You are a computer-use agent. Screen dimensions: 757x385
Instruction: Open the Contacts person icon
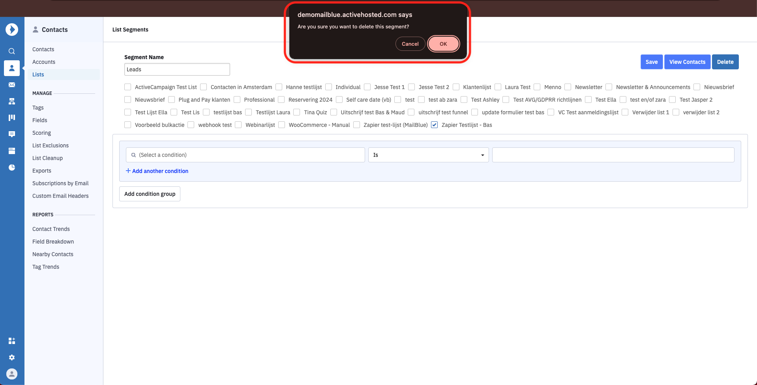click(12, 68)
